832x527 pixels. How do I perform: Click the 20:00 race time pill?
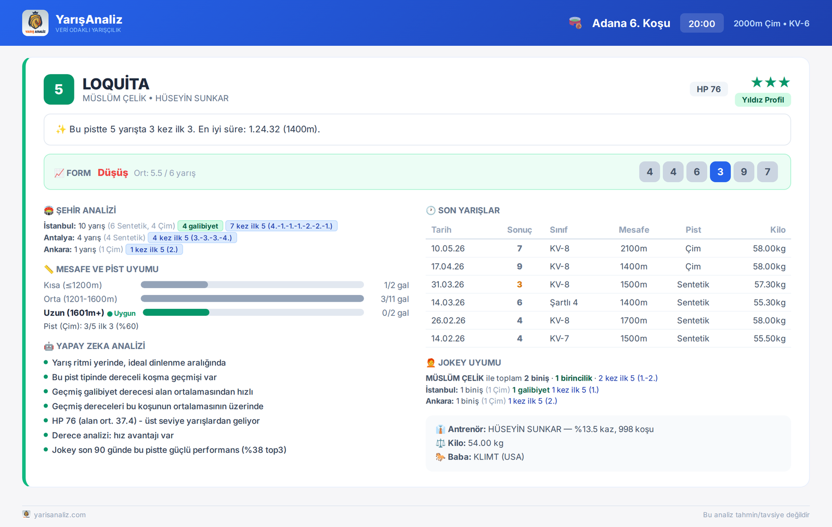click(701, 23)
